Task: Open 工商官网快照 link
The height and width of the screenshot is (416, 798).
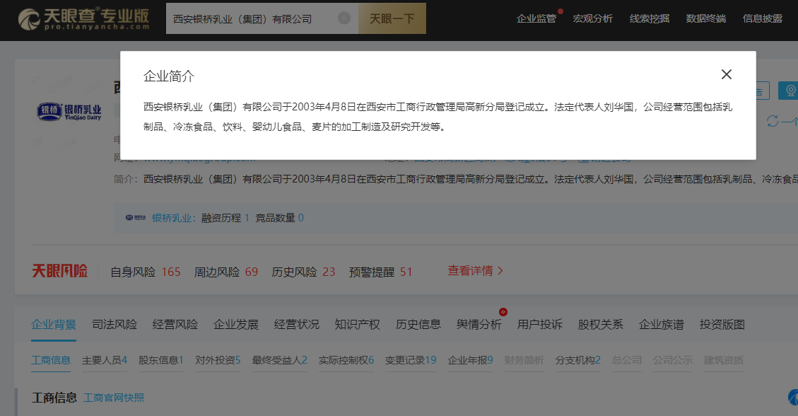Action: pyautogui.click(x=114, y=398)
